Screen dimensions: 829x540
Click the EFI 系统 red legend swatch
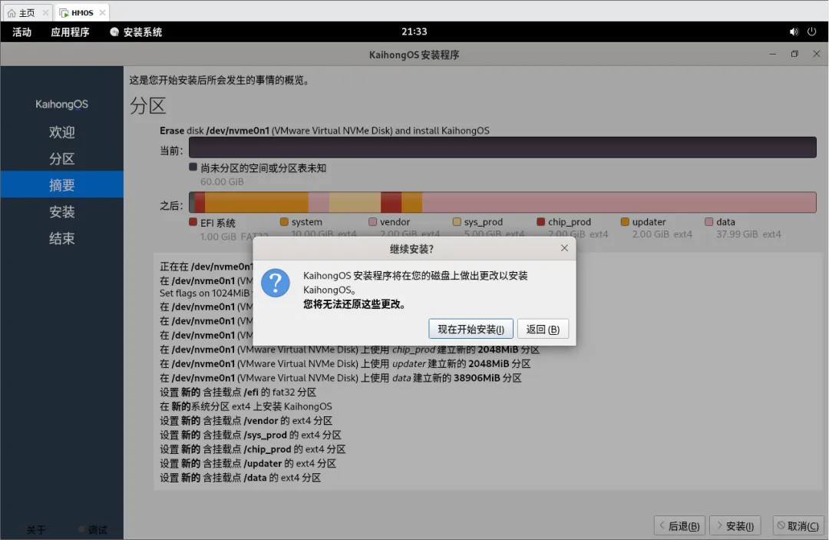(193, 221)
